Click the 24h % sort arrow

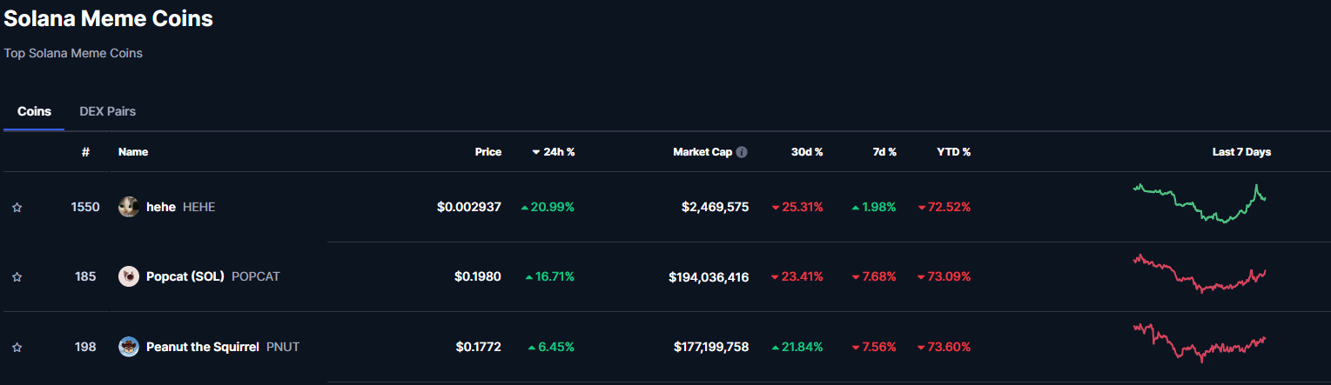[x=536, y=152]
